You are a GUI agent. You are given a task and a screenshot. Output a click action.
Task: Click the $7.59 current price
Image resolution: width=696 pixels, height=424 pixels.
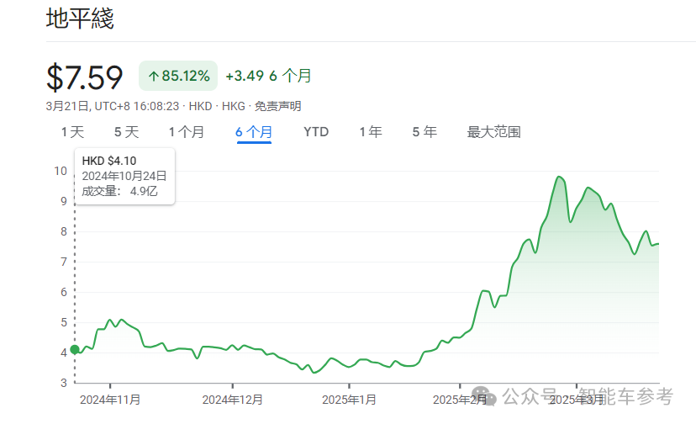pos(84,77)
